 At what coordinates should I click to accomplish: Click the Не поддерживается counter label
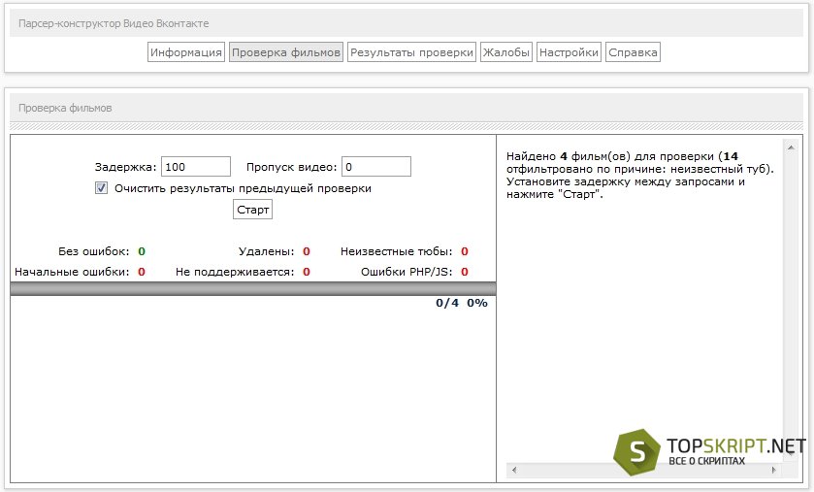click(235, 272)
